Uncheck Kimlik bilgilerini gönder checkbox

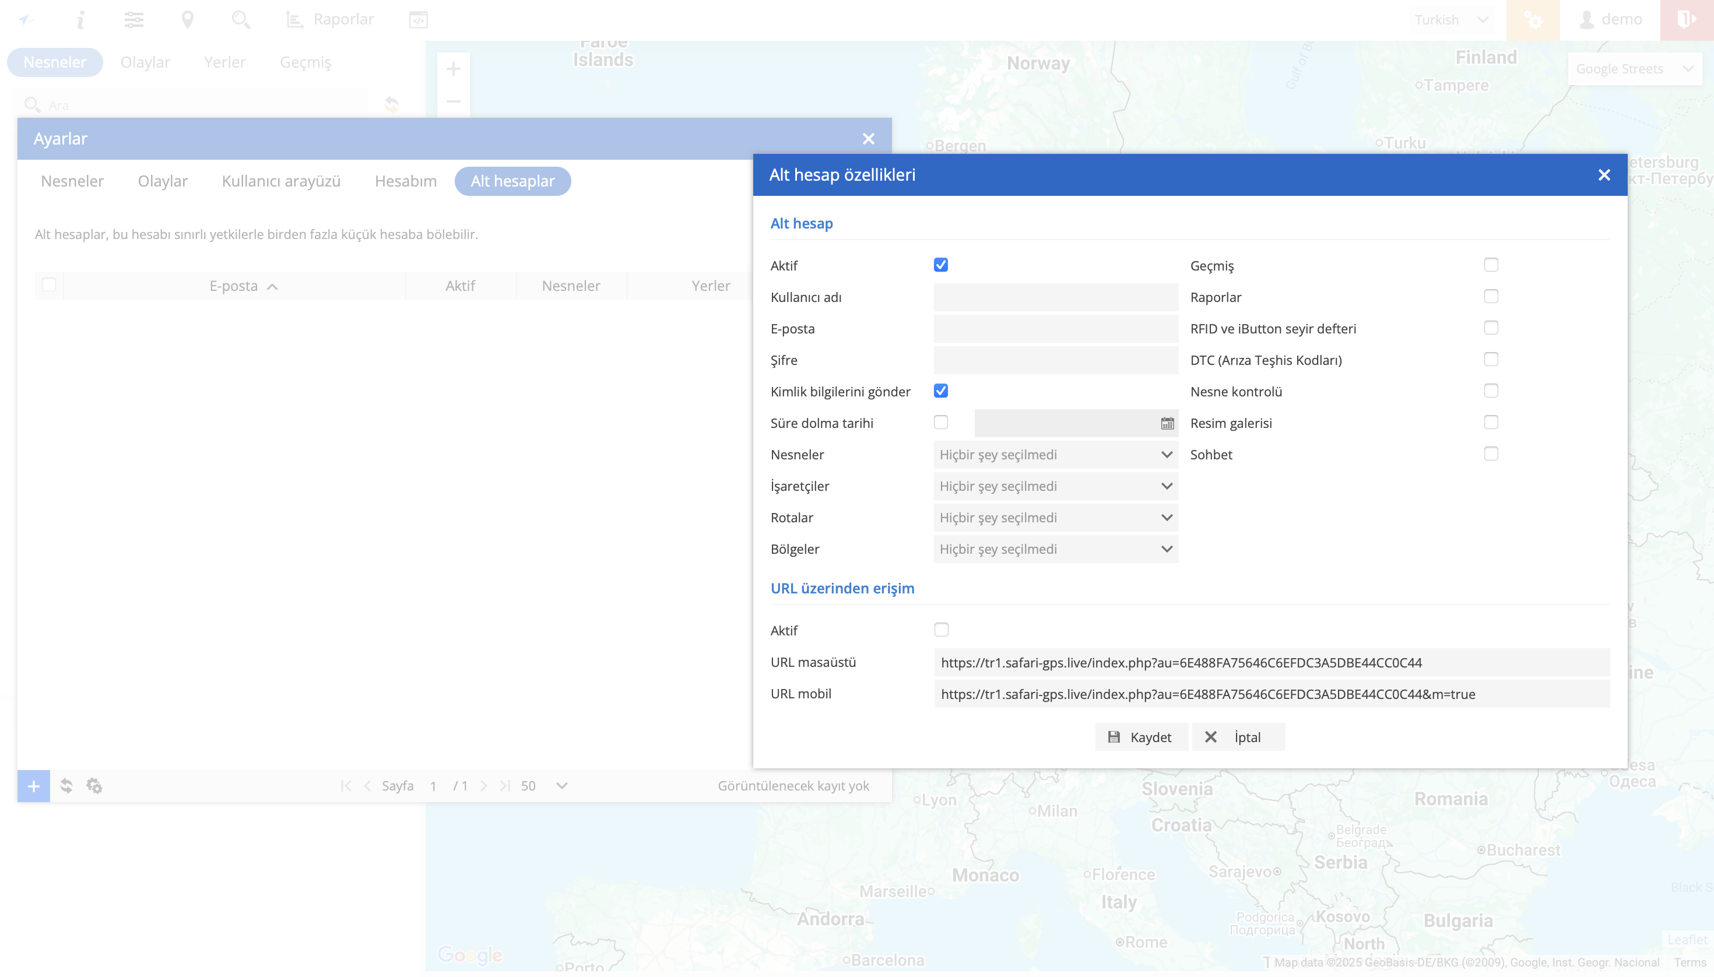941,391
